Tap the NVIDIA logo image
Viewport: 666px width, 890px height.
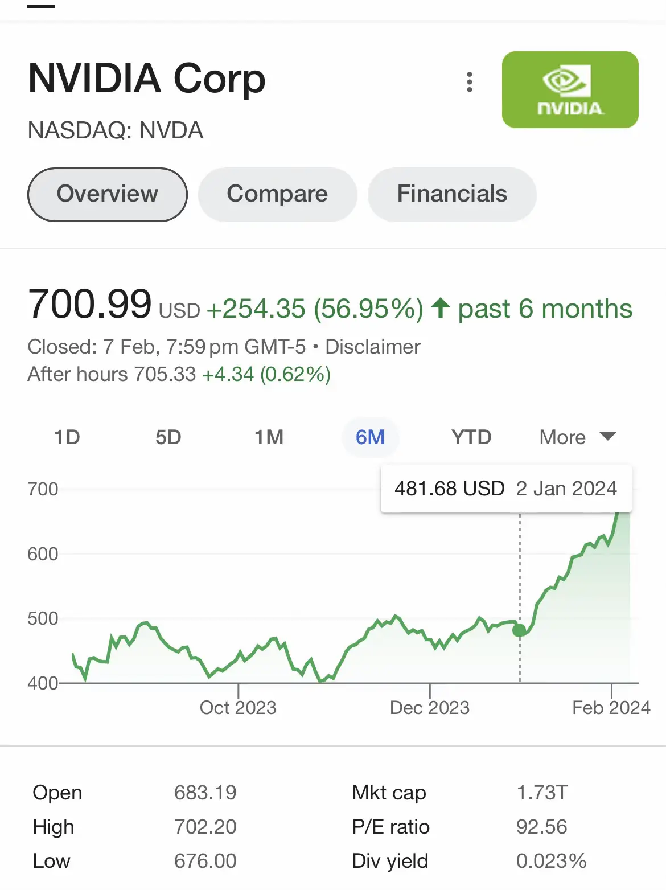click(570, 89)
